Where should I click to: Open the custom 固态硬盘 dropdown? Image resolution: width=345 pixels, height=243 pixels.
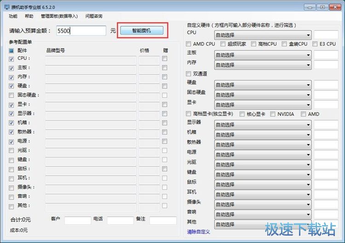tap(263, 95)
